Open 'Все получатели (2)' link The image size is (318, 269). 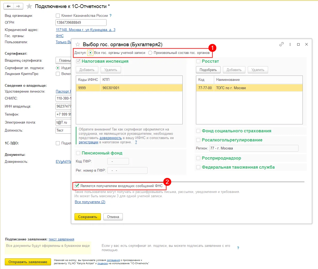(90, 202)
